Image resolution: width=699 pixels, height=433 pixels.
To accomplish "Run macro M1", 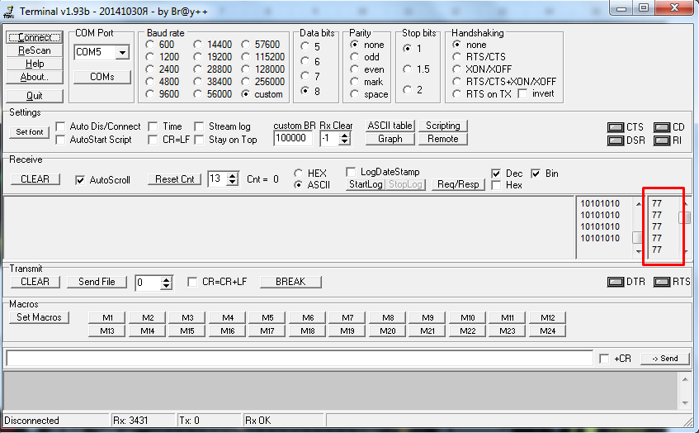I will [x=107, y=318].
